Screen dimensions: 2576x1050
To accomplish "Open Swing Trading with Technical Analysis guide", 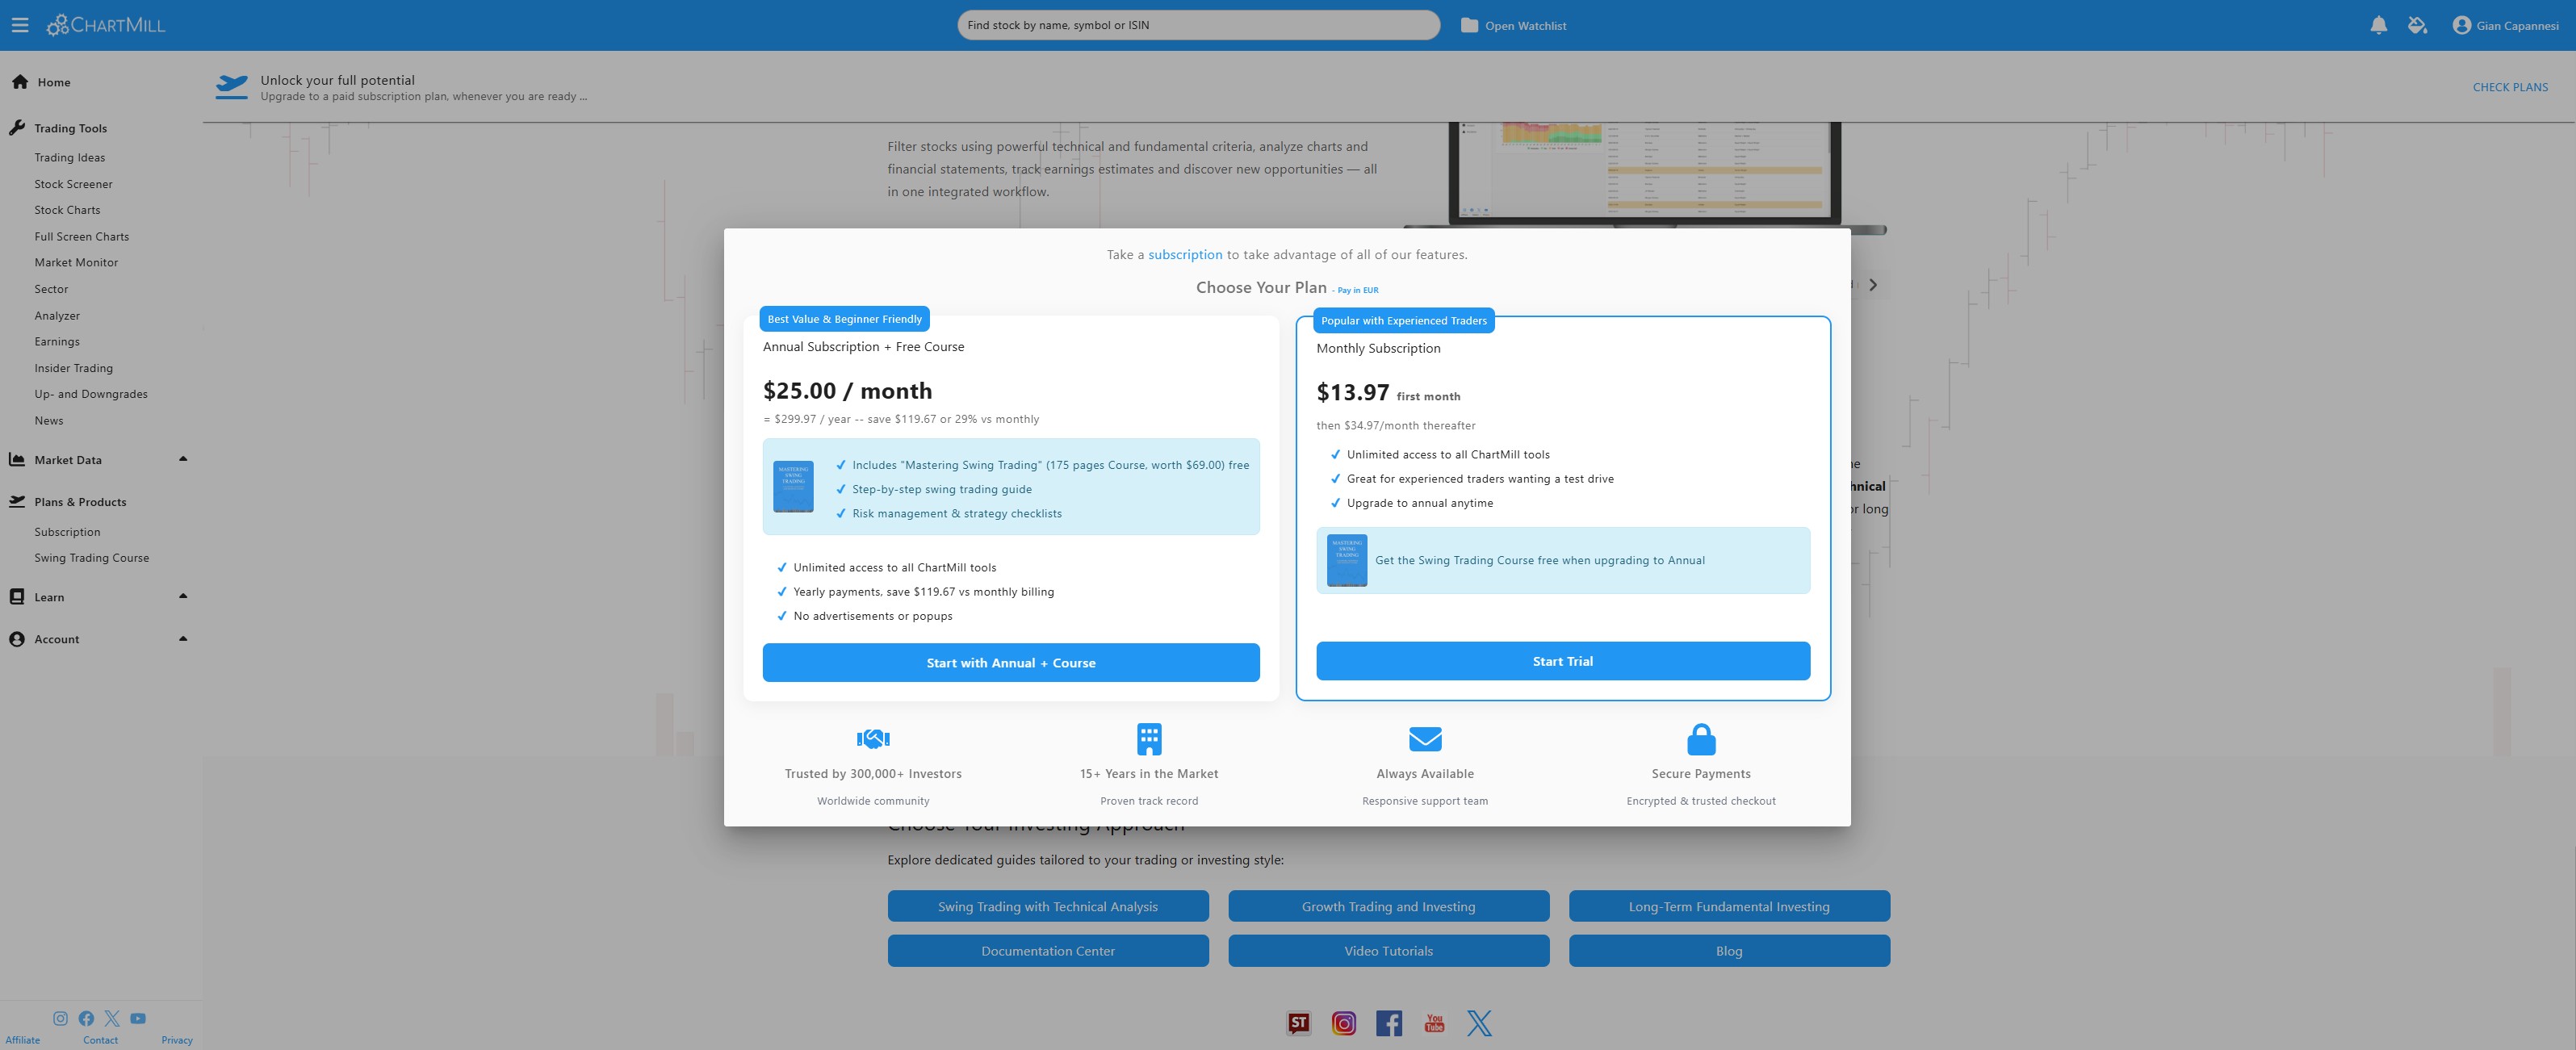I will point(1048,906).
